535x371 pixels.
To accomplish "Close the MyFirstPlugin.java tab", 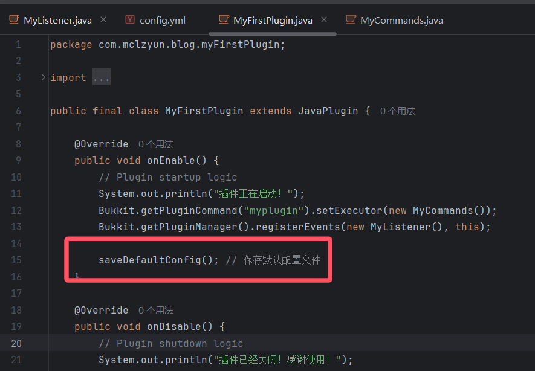I will tap(324, 20).
